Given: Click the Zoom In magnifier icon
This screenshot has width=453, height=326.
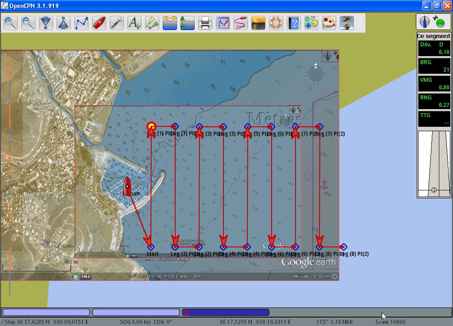Looking at the screenshot, I should click(x=11, y=23).
